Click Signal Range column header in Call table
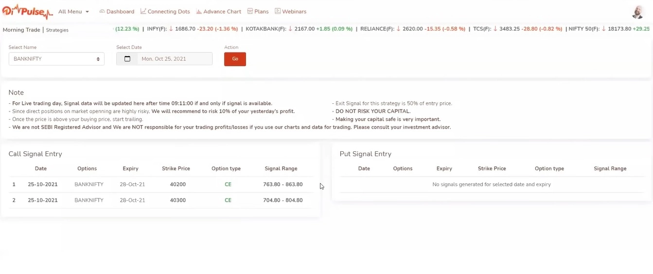The width and height of the screenshot is (653, 274). (281, 169)
